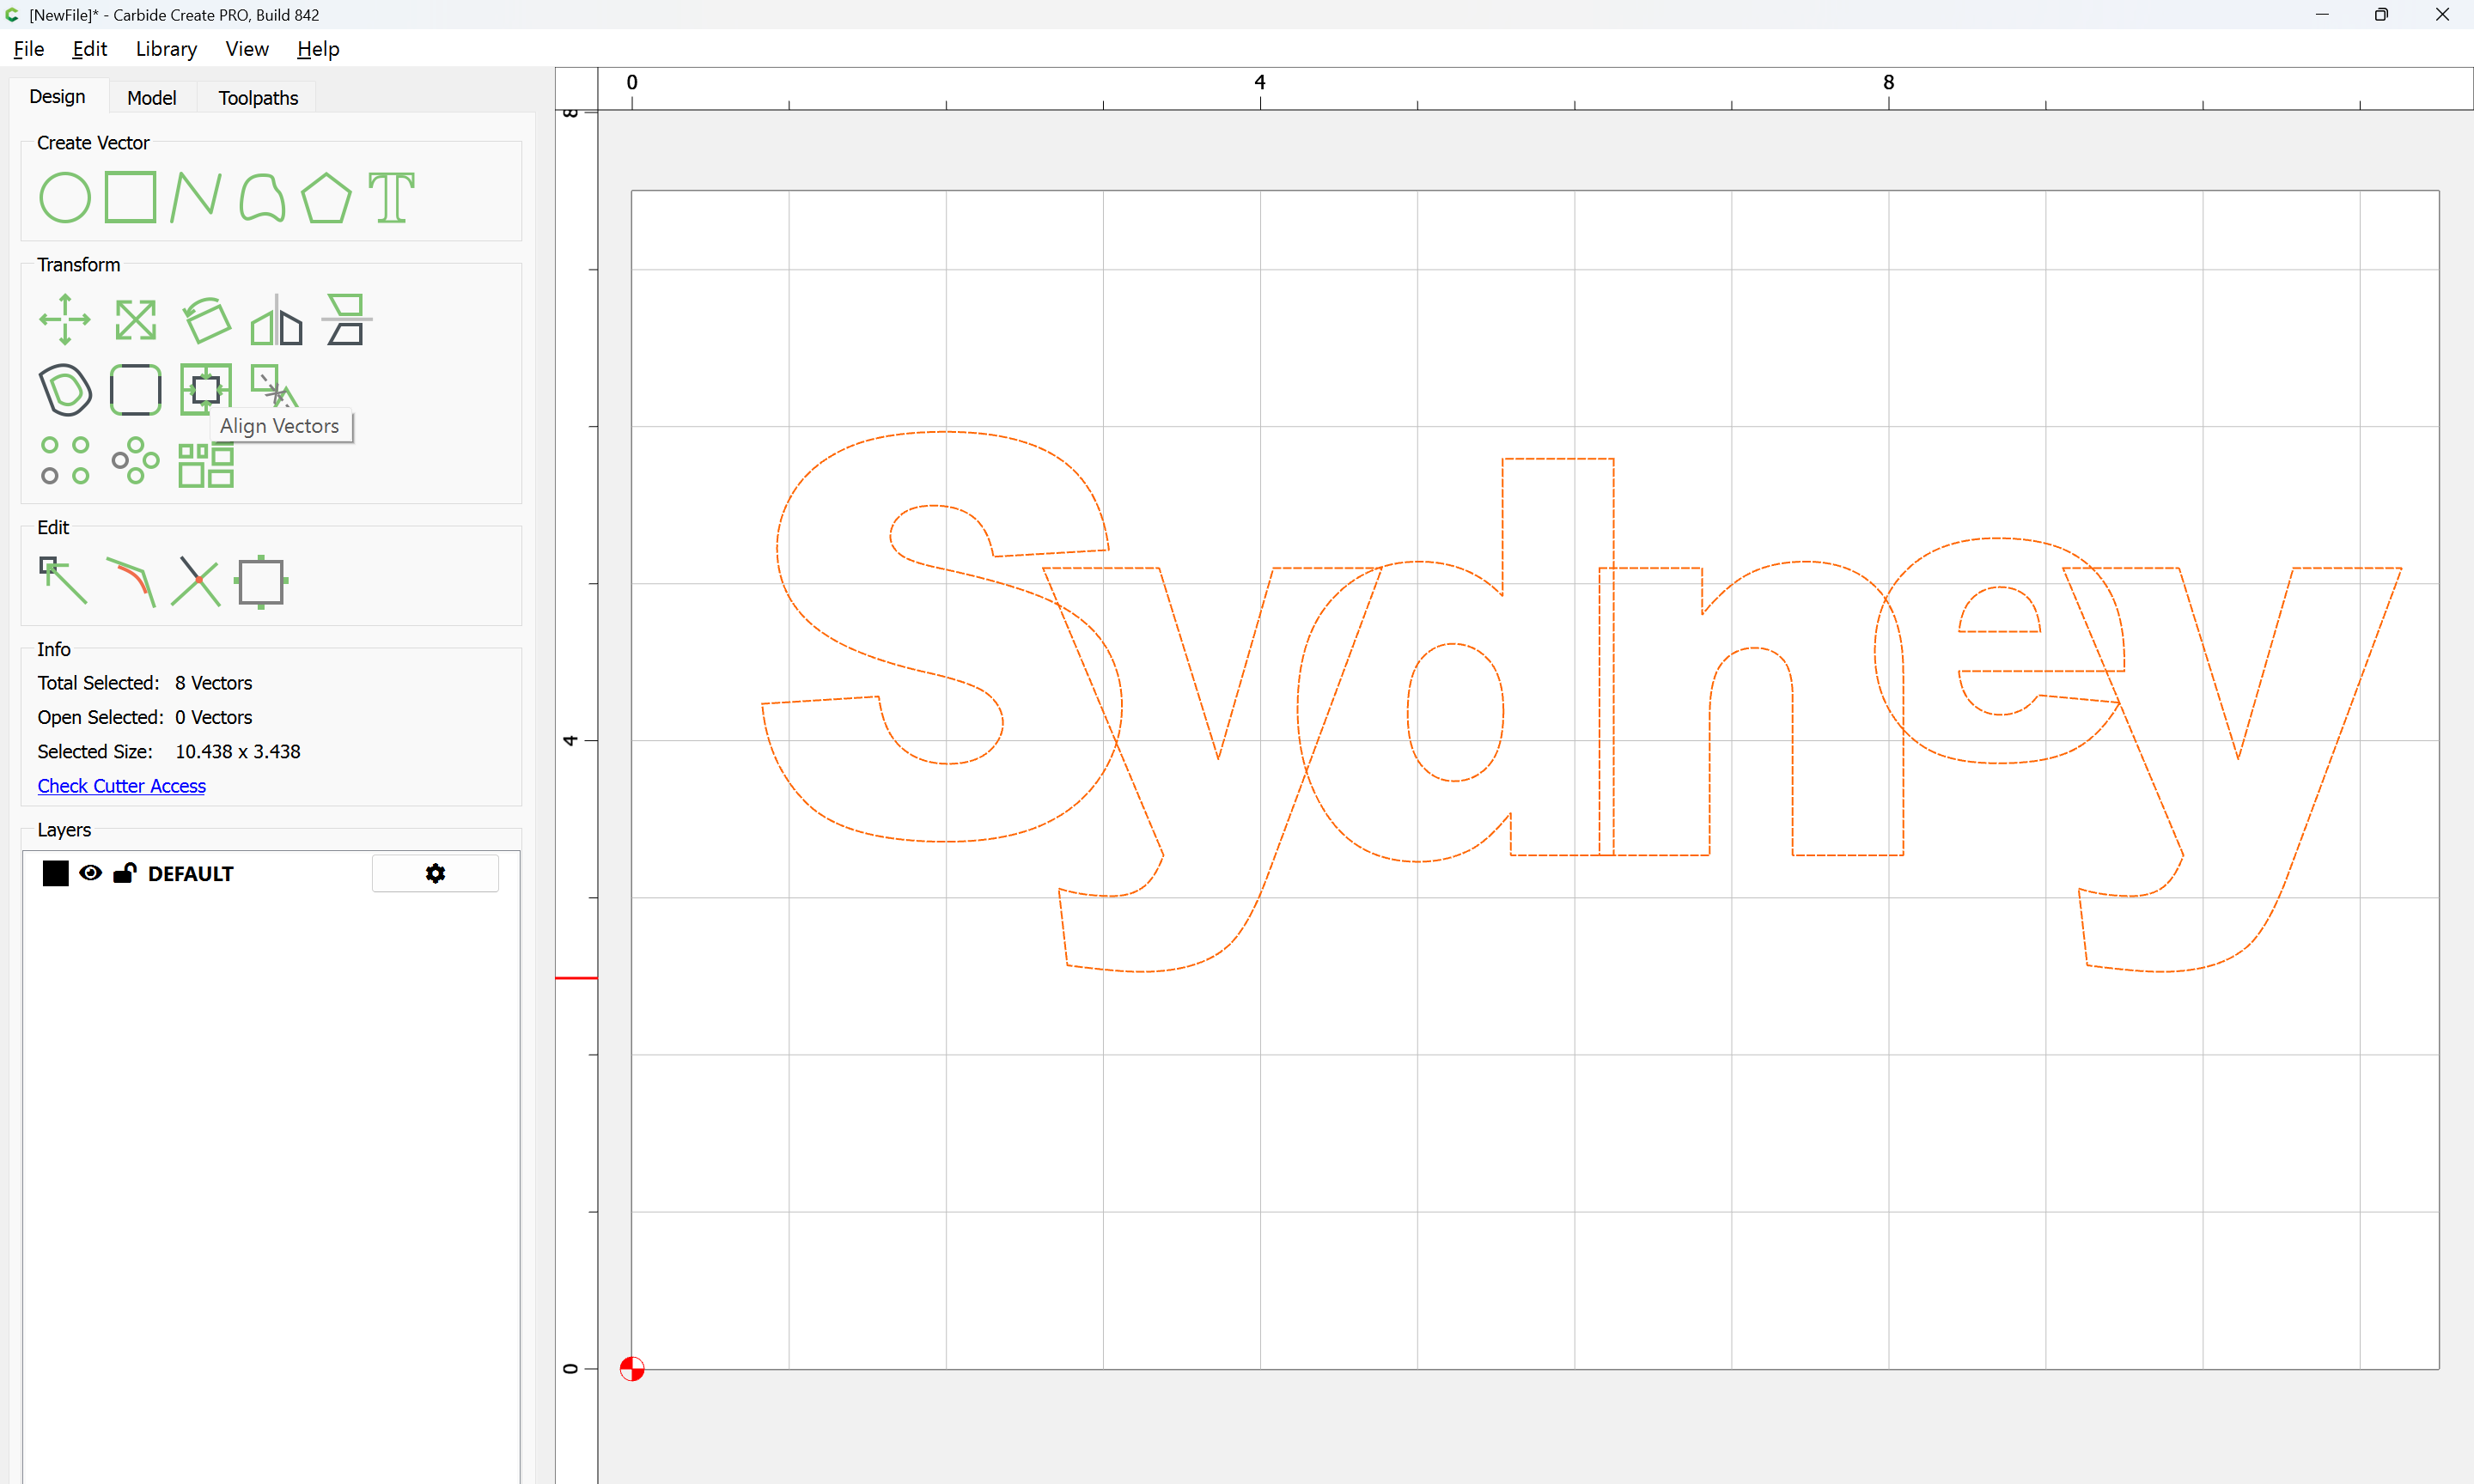Select the Circle vector tool

65,197
